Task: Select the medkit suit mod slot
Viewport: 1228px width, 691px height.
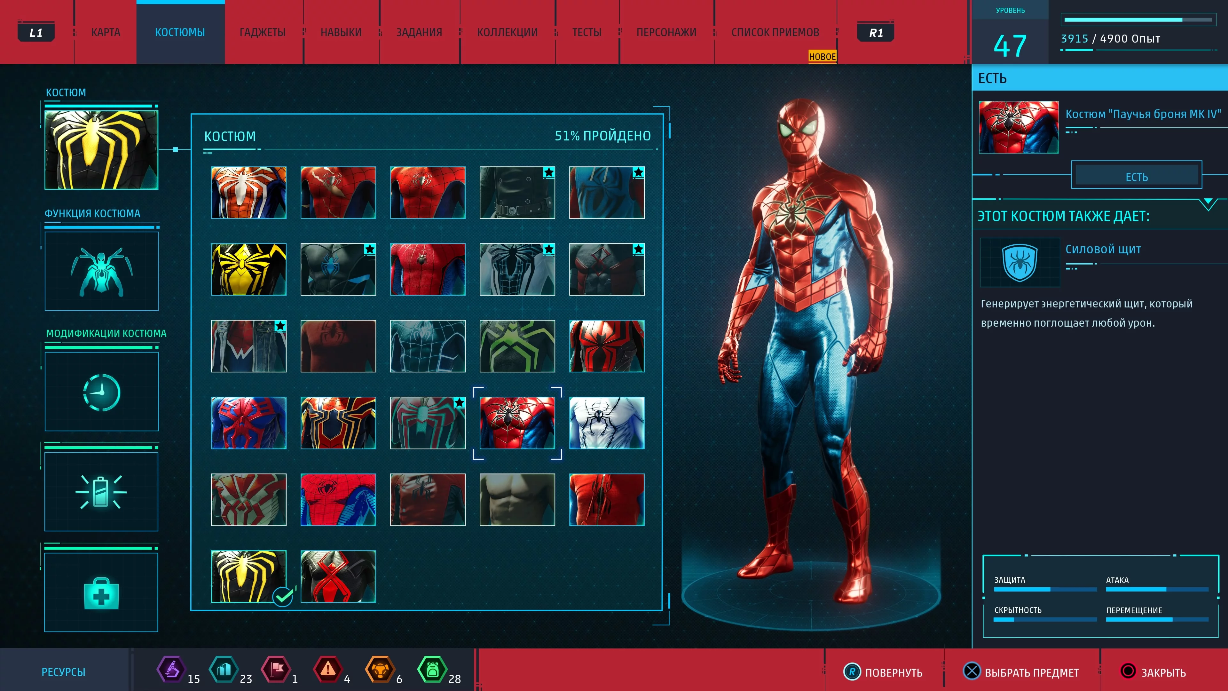Action: [x=102, y=592]
